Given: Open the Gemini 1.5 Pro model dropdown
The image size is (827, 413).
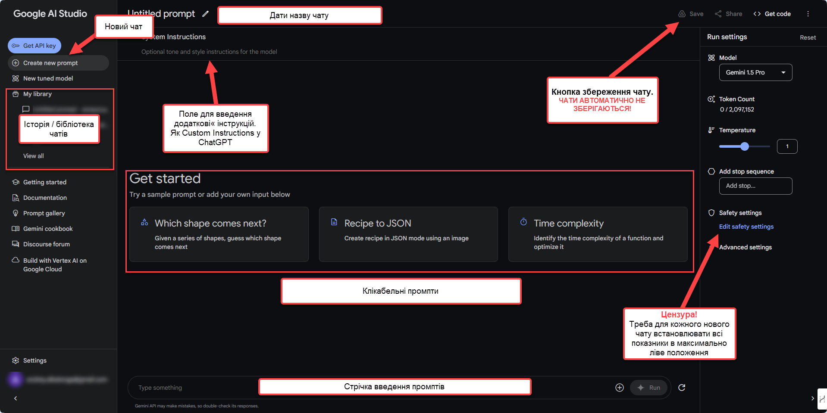Looking at the screenshot, I should pyautogui.click(x=755, y=72).
